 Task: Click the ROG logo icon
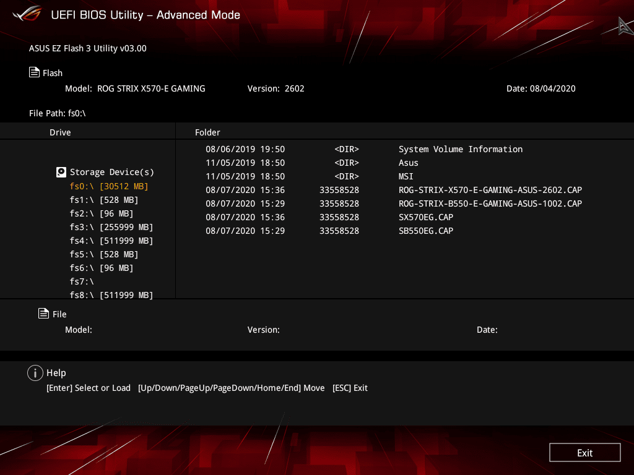pos(27,14)
